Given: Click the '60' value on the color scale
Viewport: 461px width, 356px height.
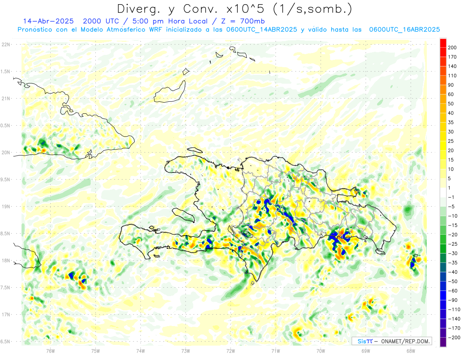Looking at the screenshot, I should (451, 94).
